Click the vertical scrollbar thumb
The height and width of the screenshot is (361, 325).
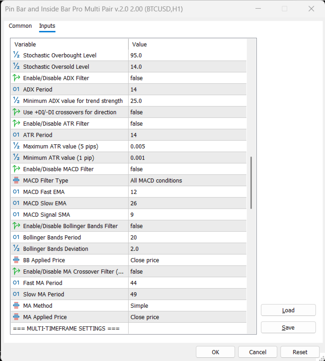click(251, 183)
